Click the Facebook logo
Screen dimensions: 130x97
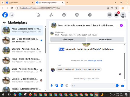[5, 15]
